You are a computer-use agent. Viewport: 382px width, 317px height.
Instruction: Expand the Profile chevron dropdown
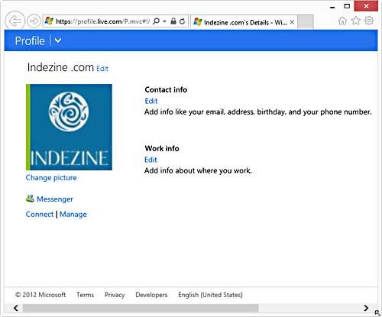coord(58,40)
